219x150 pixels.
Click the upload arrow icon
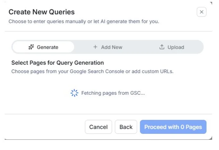pyautogui.click(x=162, y=47)
